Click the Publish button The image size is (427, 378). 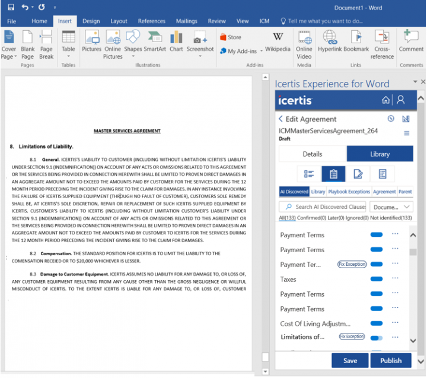pos(391,361)
